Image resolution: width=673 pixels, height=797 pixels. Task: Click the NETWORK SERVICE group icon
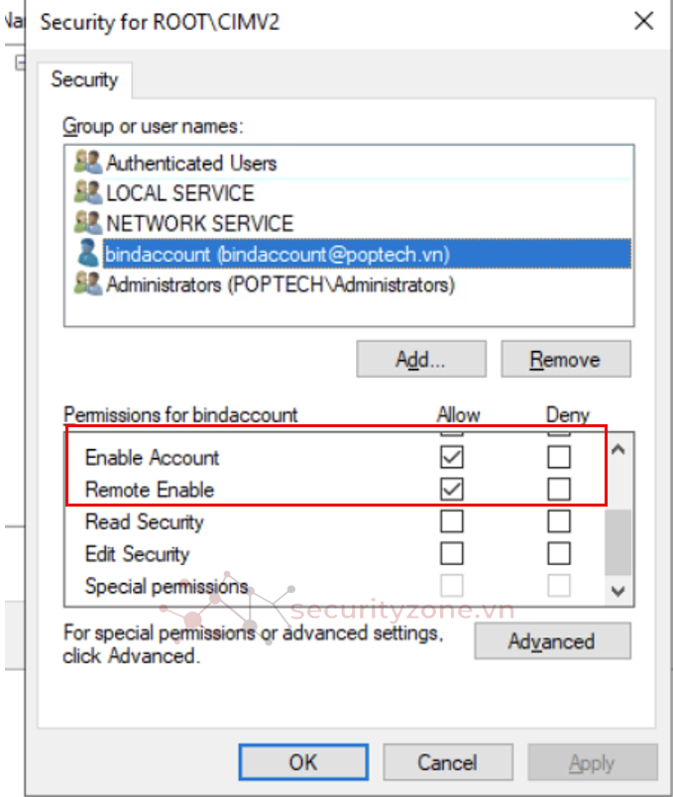click(88, 223)
